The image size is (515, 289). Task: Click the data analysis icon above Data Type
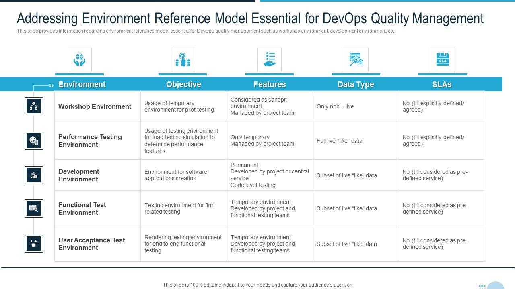coord(356,60)
